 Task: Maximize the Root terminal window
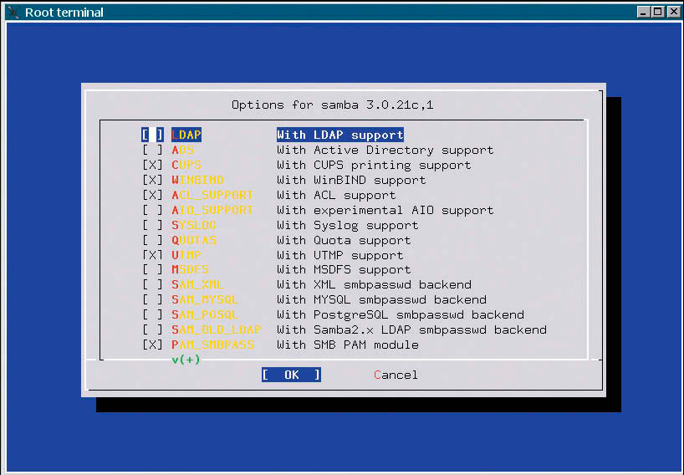(658, 12)
